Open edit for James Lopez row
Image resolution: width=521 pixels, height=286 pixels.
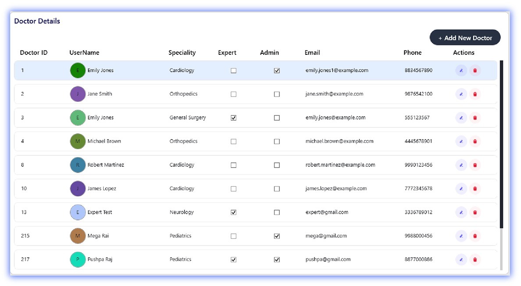[x=461, y=189]
